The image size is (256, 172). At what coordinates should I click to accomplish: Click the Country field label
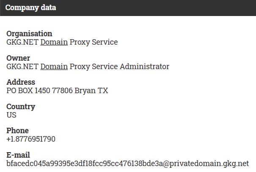click(x=21, y=107)
